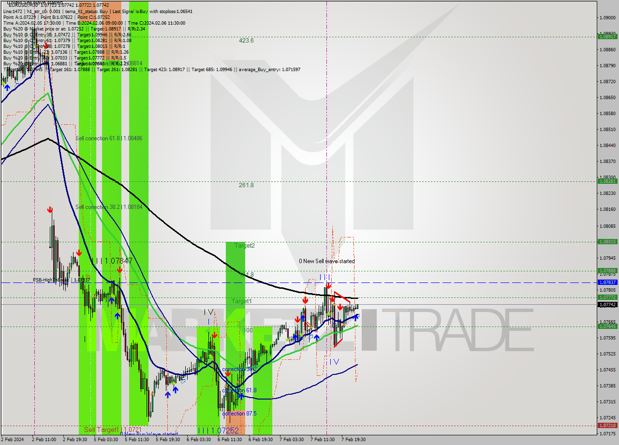
Task: Click the 'I V' wave label below the latest candles
Action: pos(334,361)
